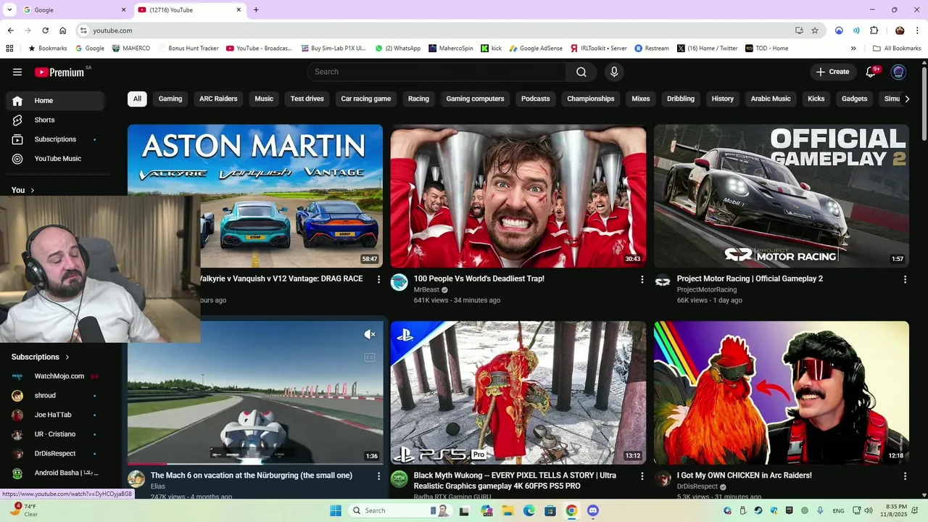This screenshot has width=928, height=522.
Task: Open Discord from the taskbar
Action: coord(593,510)
